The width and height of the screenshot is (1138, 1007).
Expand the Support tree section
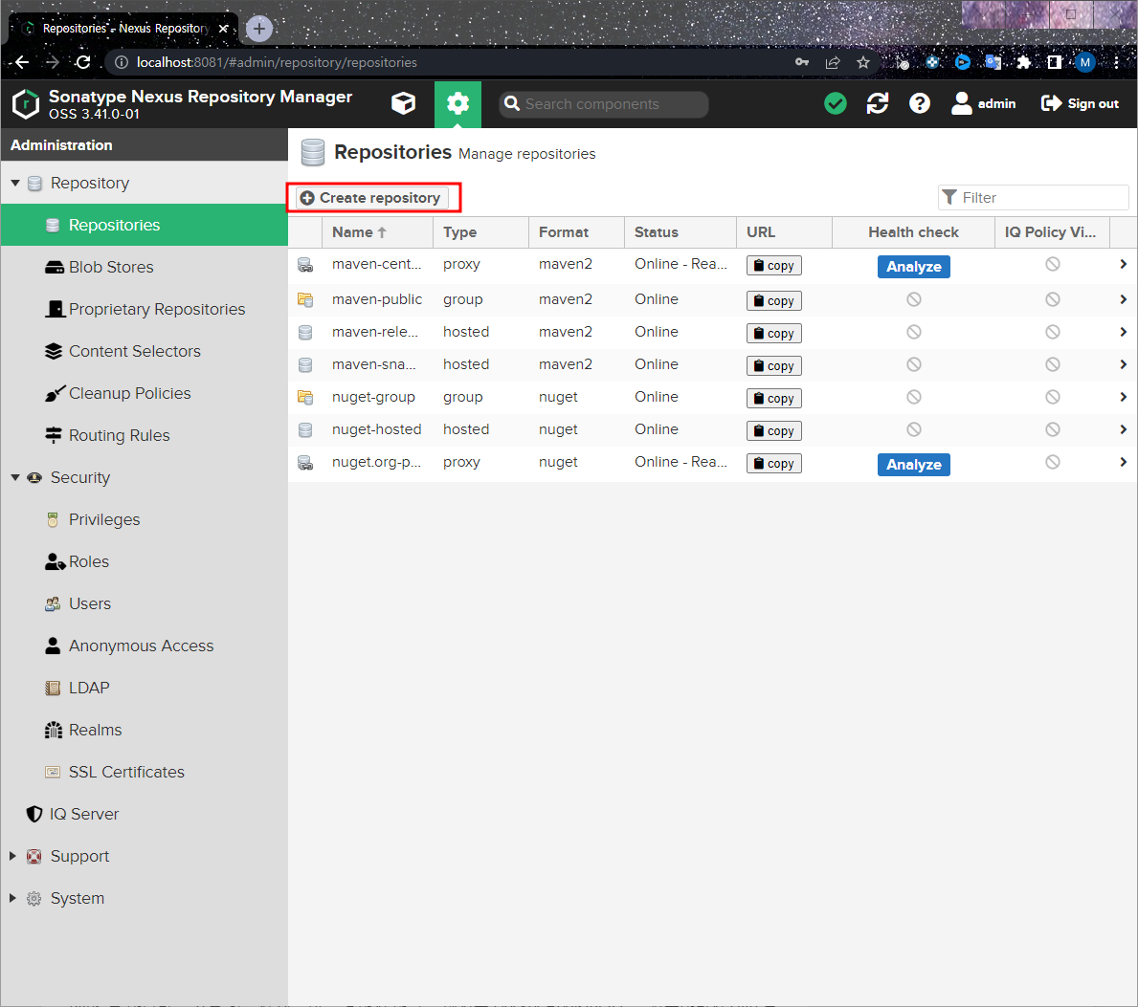coord(12,856)
